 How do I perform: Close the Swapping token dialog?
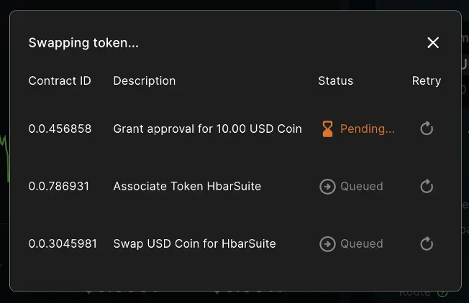click(433, 43)
